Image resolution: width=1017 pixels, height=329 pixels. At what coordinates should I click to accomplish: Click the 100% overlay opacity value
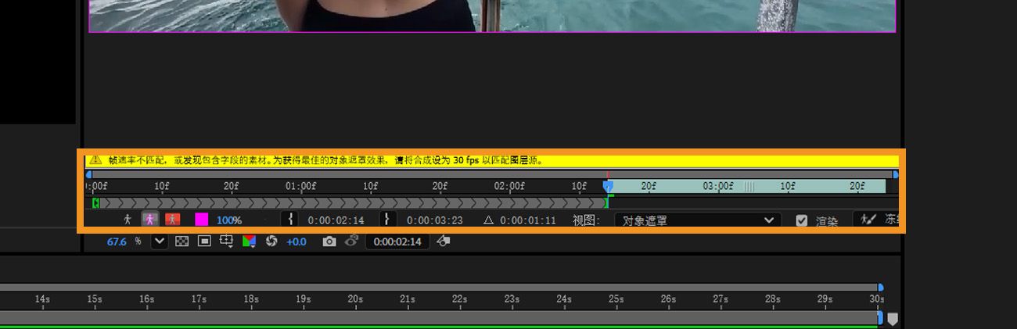(229, 220)
